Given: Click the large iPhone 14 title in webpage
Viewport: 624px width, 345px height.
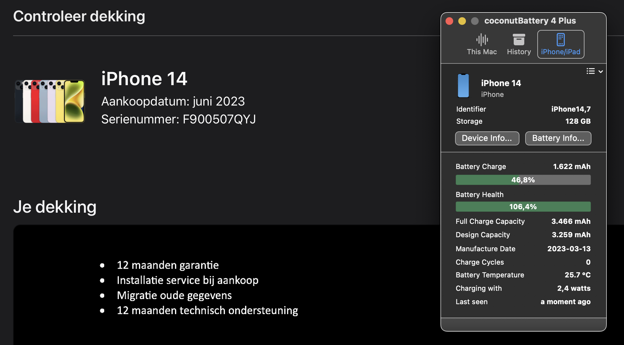Looking at the screenshot, I should coord(144,79).
